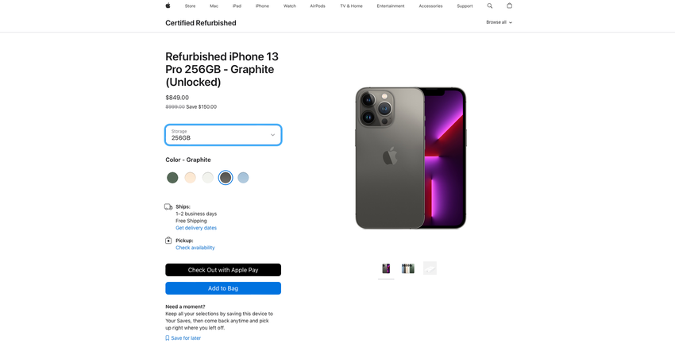This screenshot has width=675, height=343.
Task: Click Check Out with Apple Pay
Action: coord(223,270)
